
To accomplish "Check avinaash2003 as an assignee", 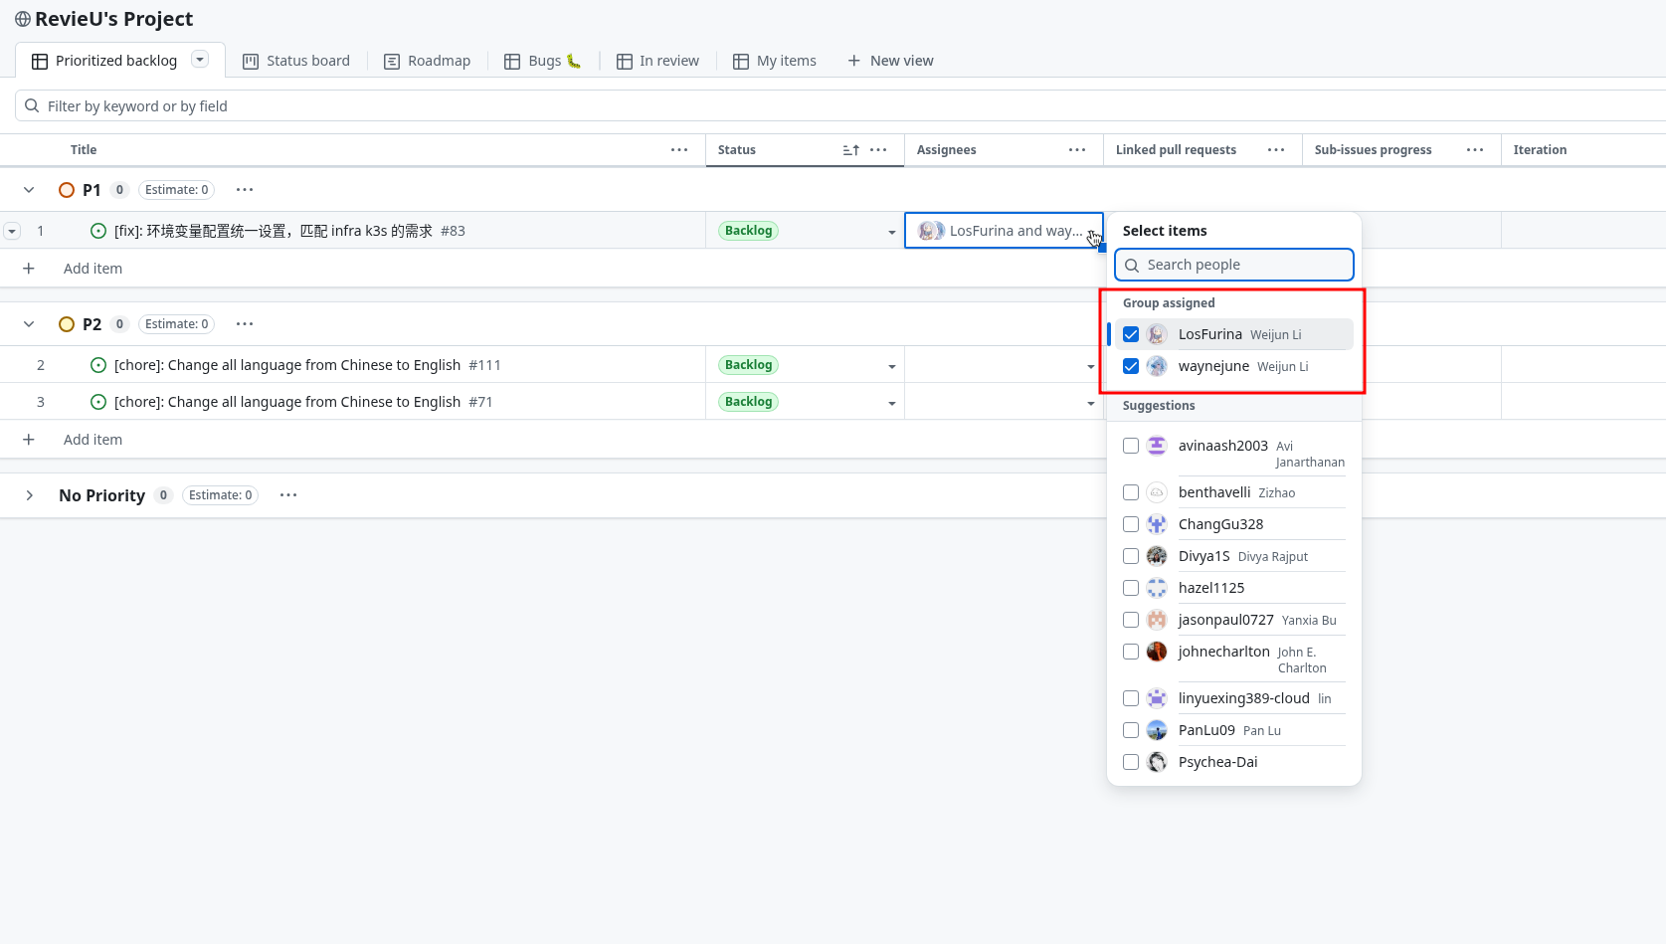I will [1130, 446].
